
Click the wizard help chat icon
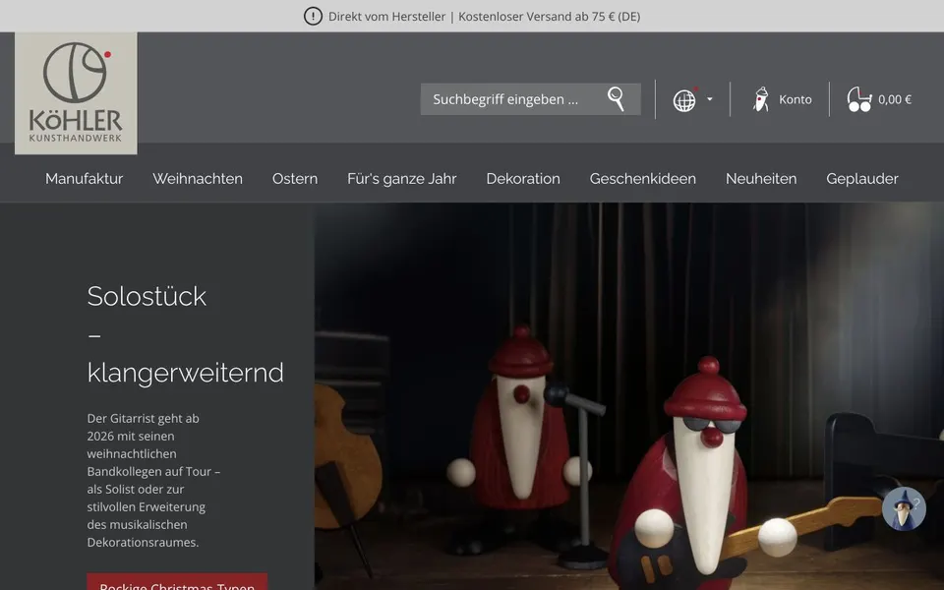pos(904,509)
